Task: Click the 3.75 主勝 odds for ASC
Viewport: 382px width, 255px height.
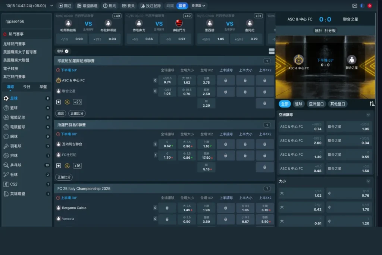Action: (206, 80)
